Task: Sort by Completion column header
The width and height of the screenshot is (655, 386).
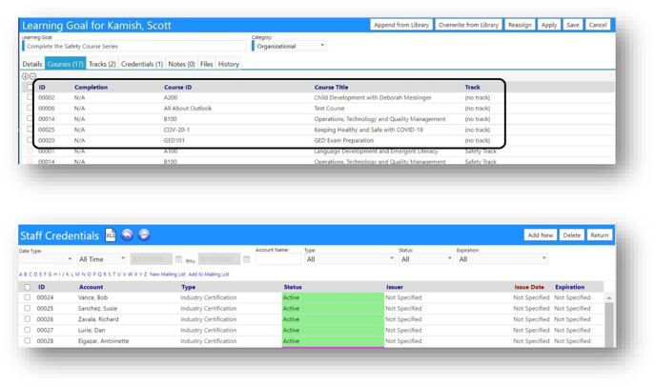Action: coord(92,88)
